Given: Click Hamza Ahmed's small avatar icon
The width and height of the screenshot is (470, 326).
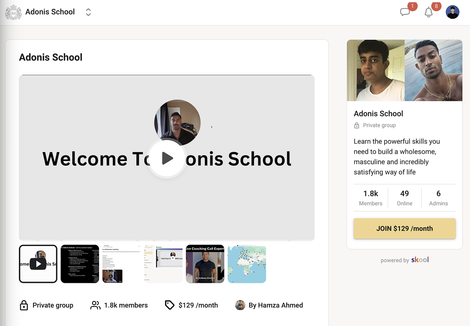Looking at the screenshot, I should (x=240, y=305).
